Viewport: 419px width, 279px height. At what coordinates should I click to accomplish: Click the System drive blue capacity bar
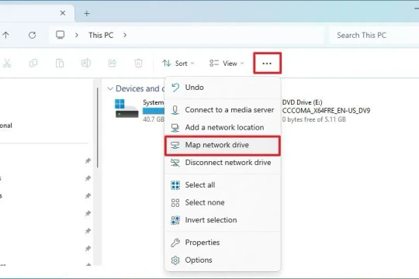154,111
